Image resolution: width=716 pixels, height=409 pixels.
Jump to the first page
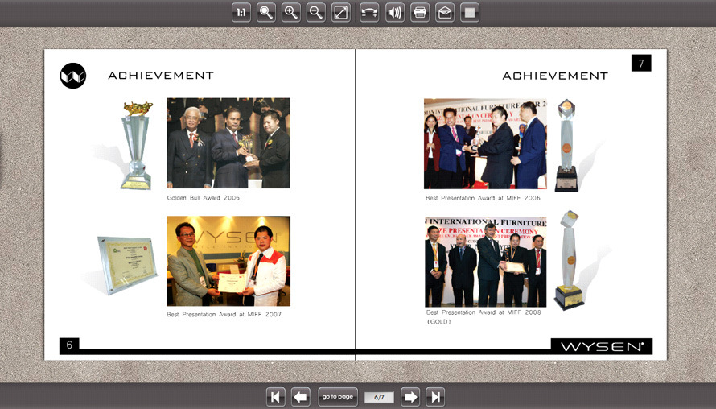275,397
